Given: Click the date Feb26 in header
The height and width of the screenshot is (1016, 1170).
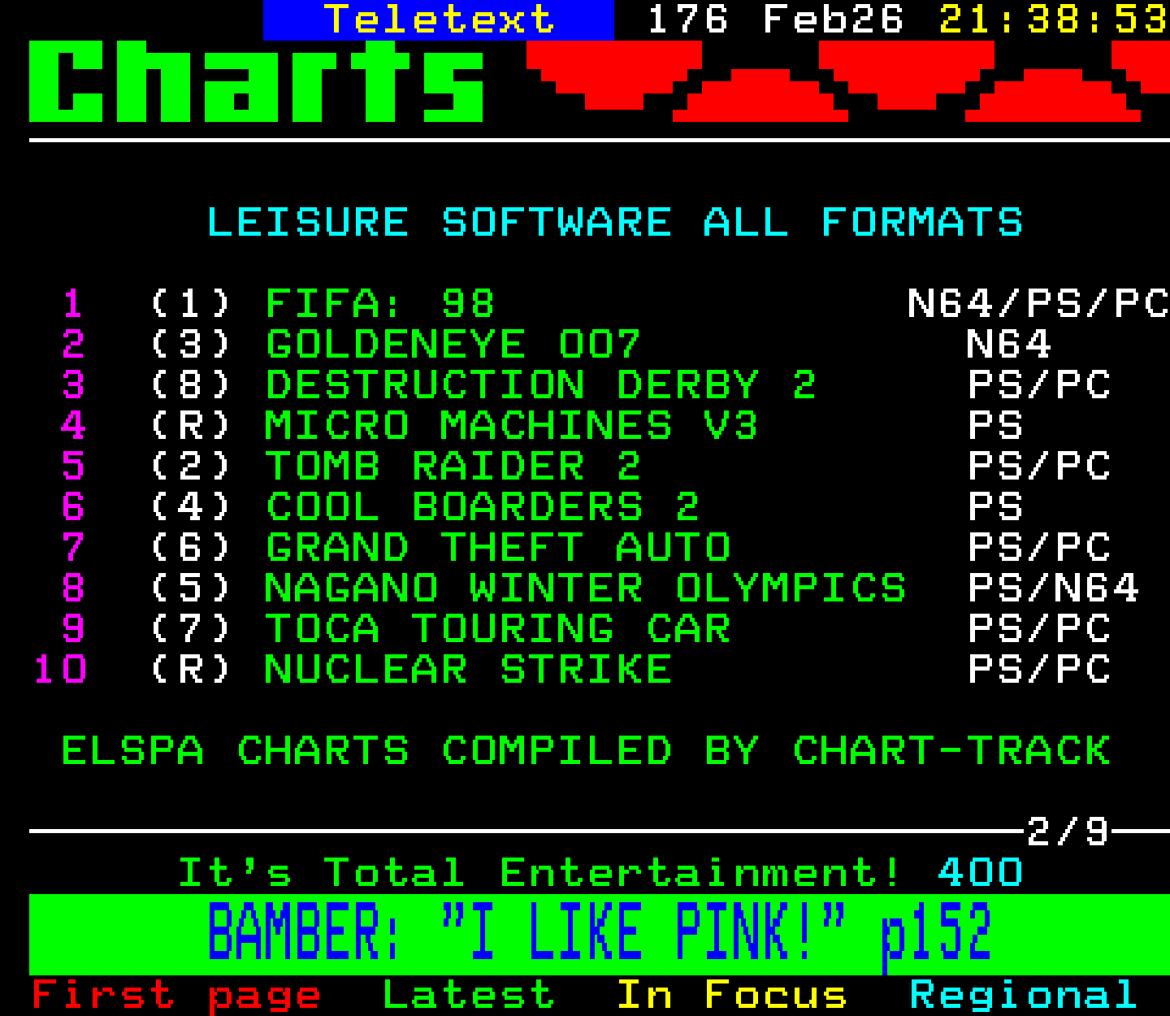Looking at the screenshot, I should pos(833,19).
